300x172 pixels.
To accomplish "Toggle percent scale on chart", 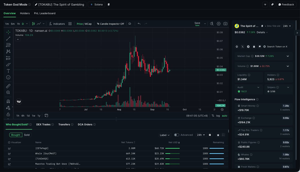I will [x=213, y=116].
